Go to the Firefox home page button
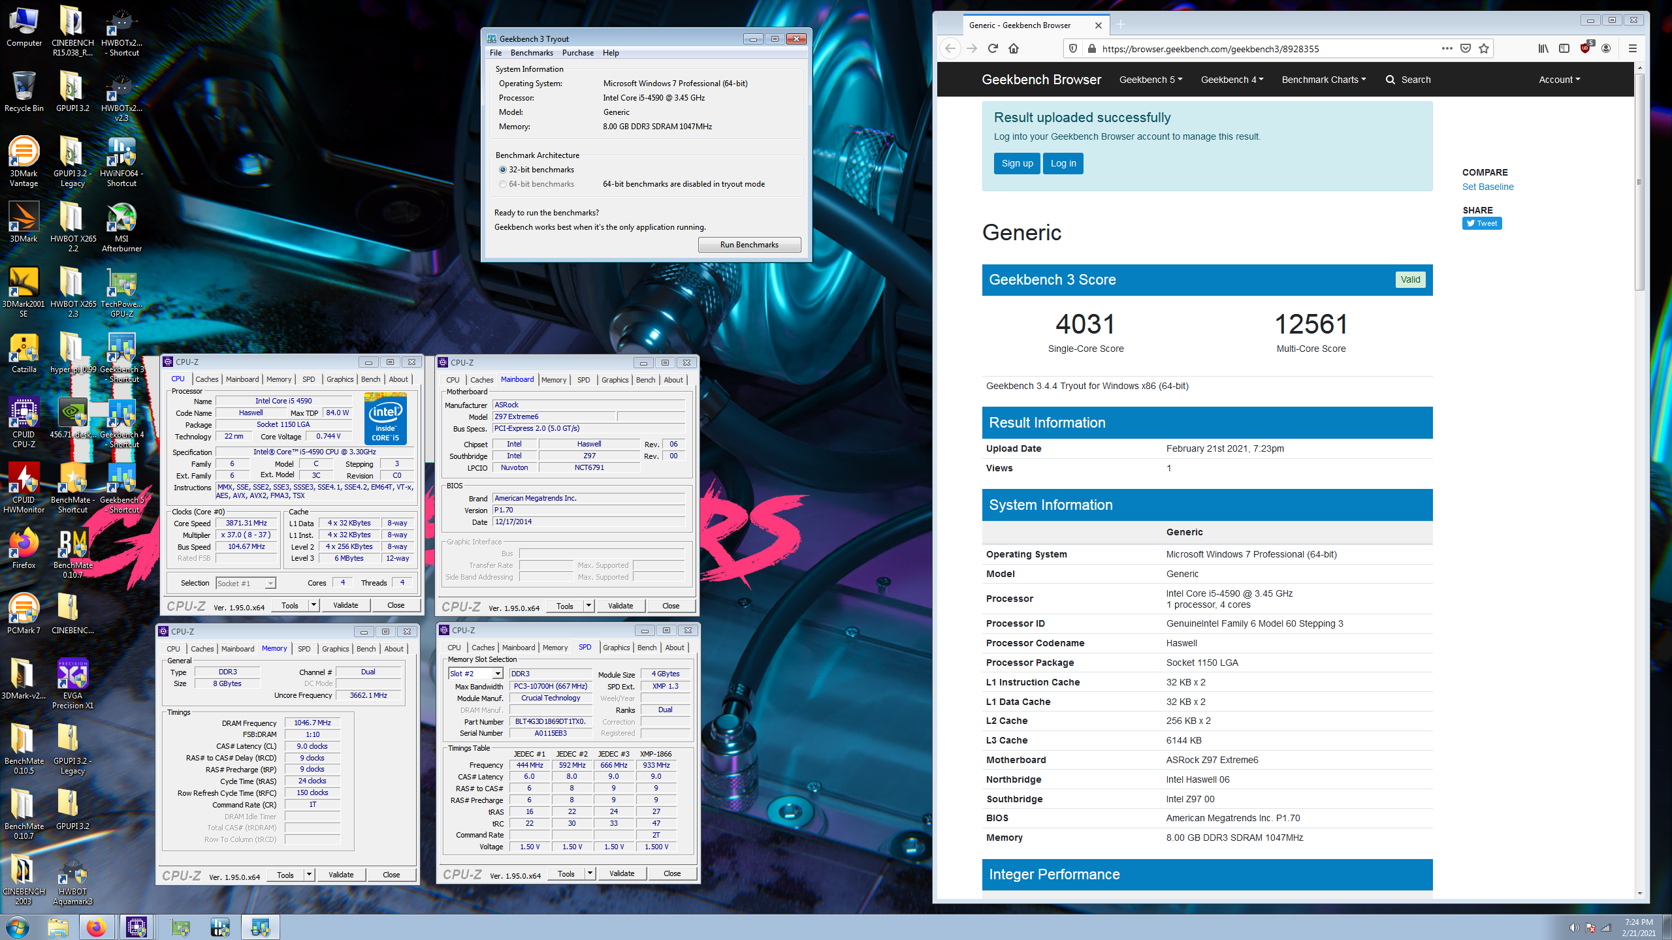1672x940 pixels. coord(1014,48)
